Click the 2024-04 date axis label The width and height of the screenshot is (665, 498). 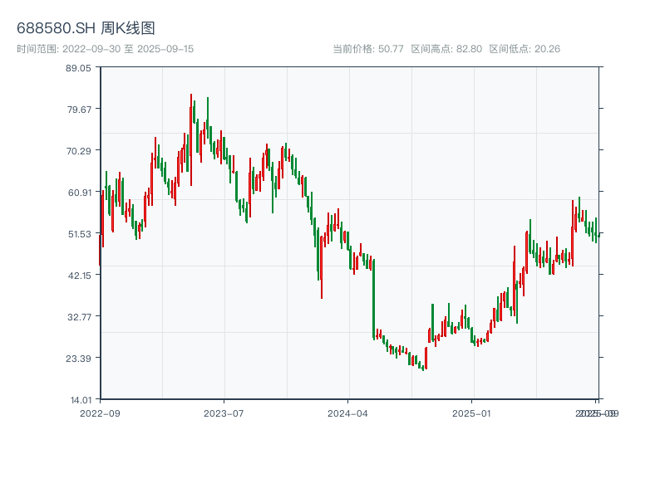pyautogui.click(x=347, y=413)
